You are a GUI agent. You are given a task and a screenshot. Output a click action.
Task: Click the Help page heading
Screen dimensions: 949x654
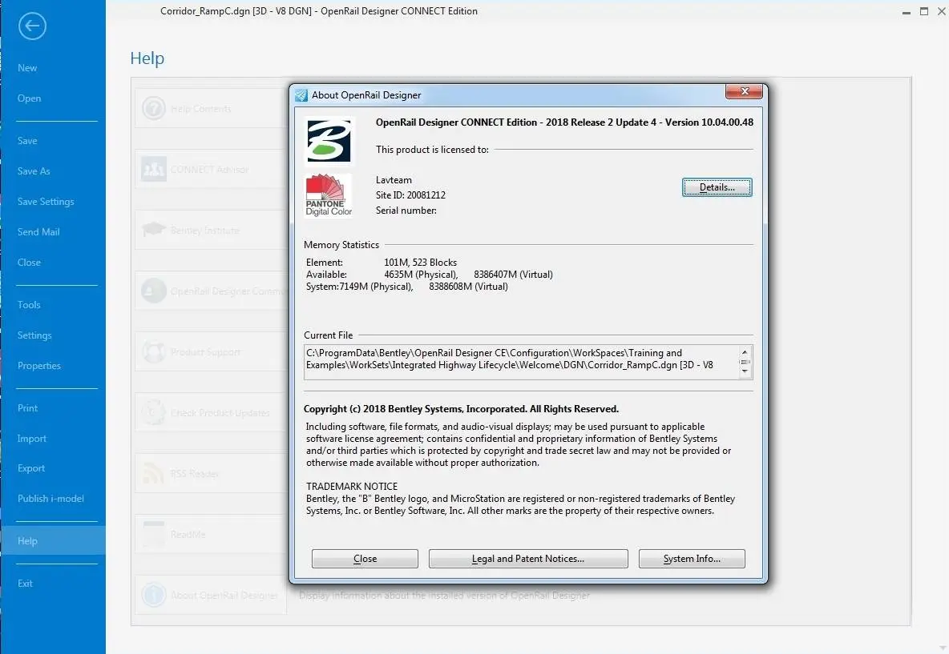pos(147,58)
